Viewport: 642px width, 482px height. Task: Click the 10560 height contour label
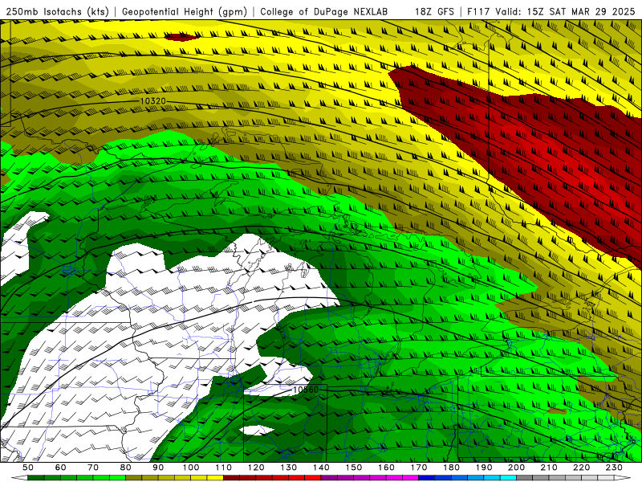pyautogui.click(x=306, y=390)
